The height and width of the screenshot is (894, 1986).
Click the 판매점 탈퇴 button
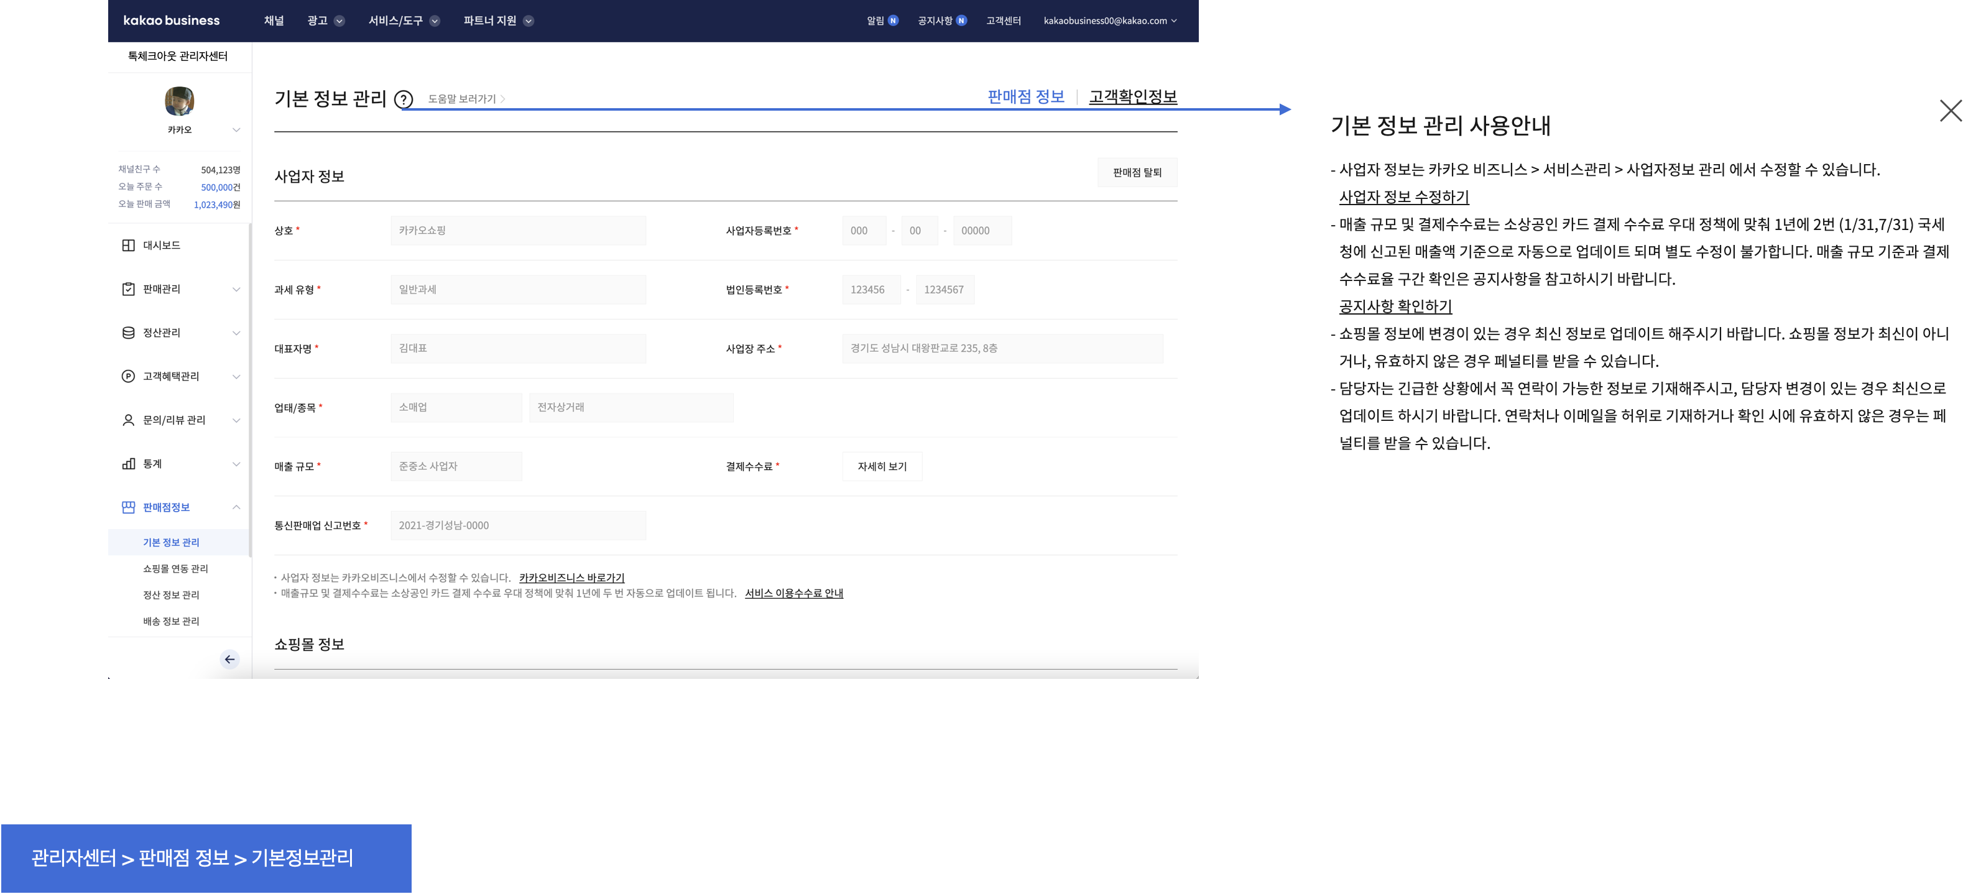pyautogui.click(x=1137, y=173)
